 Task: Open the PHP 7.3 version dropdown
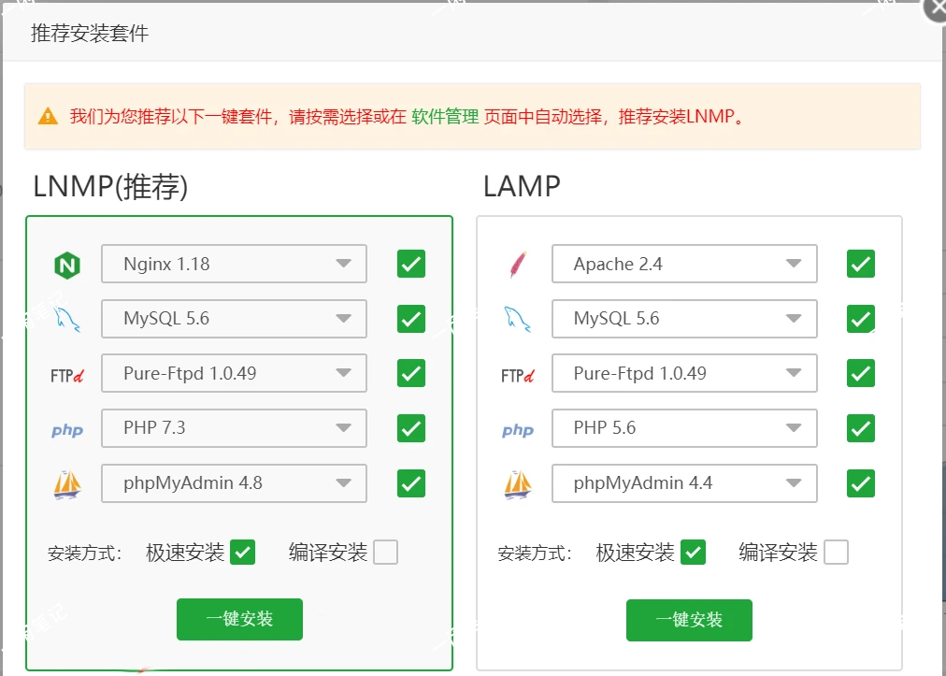(x=234, y=428)
